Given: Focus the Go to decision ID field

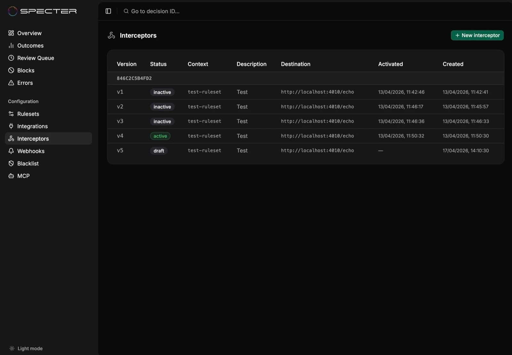Looking at the screenshot, I should tap(155, 11).
